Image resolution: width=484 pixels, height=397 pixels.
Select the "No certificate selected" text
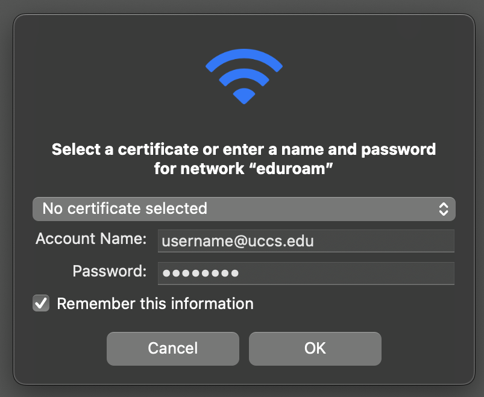125,208
